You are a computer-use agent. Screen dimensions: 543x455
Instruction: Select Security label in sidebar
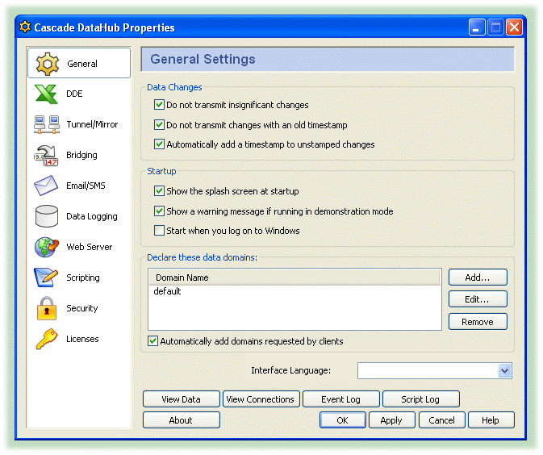coord(82,308)
